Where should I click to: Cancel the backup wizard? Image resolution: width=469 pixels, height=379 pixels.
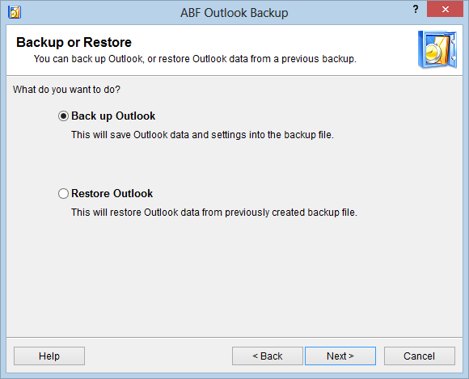click(x=420, y=356)
